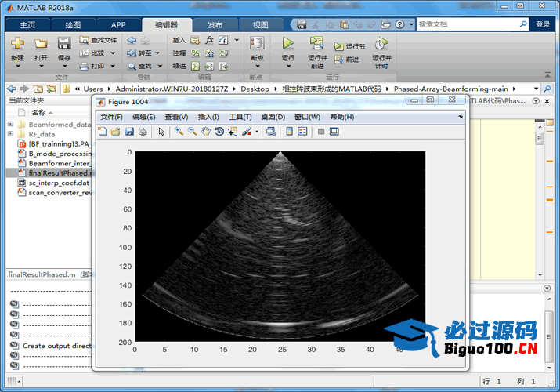Click the Data Cursor tool
Viewport: 560px width, 392px height.
click(232, 132)
